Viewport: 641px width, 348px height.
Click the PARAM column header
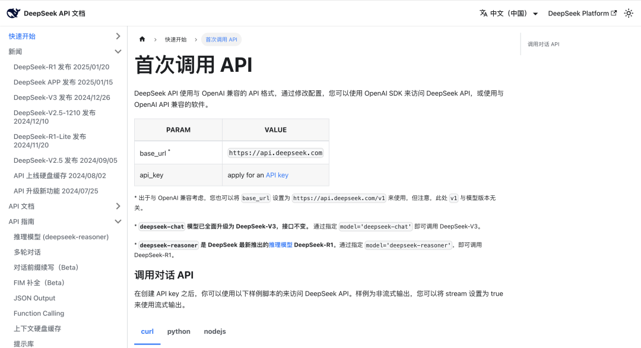pyautogui.click(x=178, y=129)
